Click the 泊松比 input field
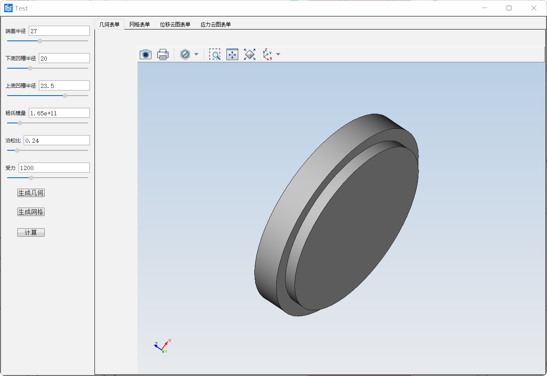 coord(57,140)
